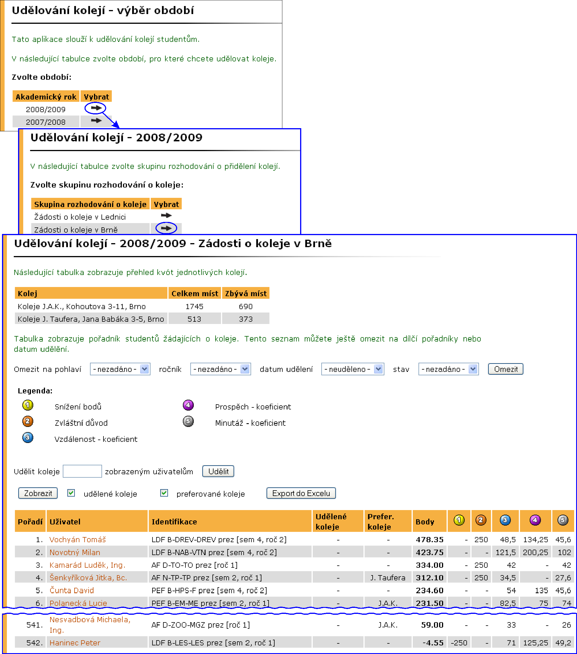
Task: Click grey icon 5 column header
Action: pos(563,520)
